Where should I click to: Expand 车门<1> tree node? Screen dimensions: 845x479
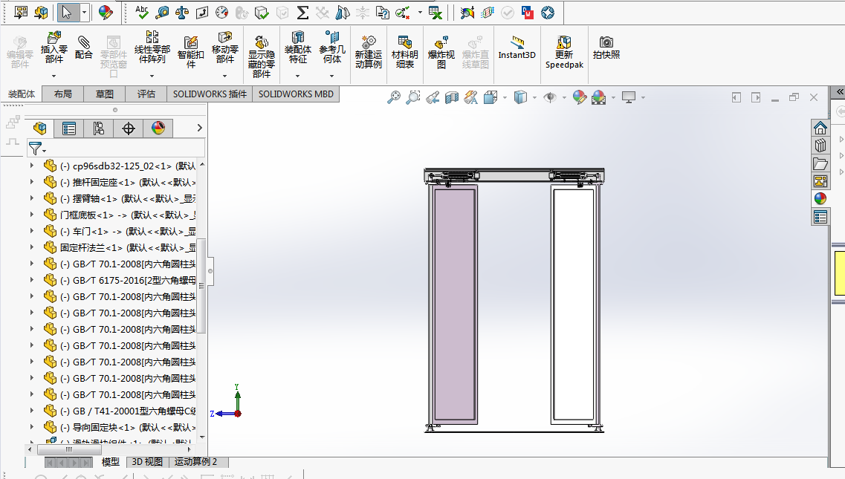pyautogui.click(x=32, y=231)
